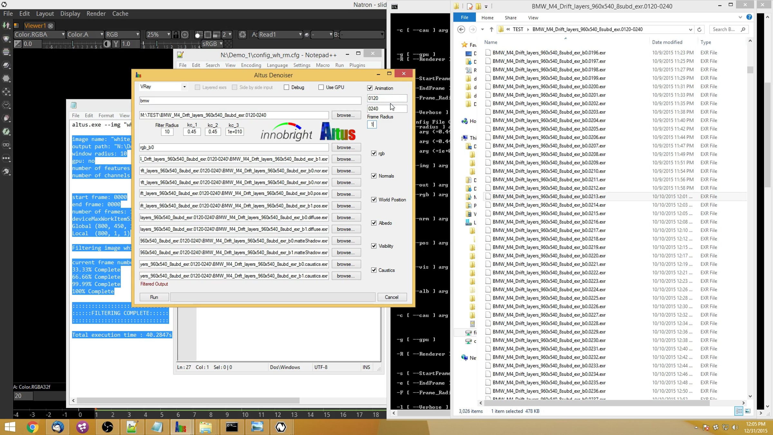This screenshot has height=435, width=773.
Task: Open the Color.A alpha channel dropdown
Action: tap(85, 34)
